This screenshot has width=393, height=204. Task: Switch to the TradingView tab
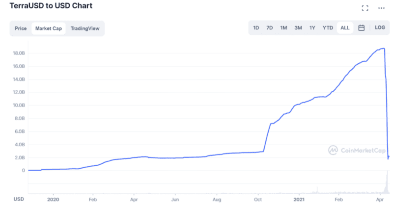tap(85, 28)
